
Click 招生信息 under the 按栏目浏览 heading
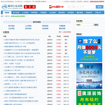click(x=28, y=28)
